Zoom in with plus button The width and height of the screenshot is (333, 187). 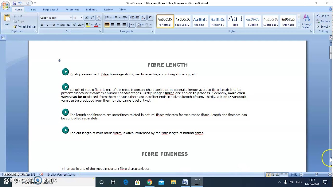[330, 175]
